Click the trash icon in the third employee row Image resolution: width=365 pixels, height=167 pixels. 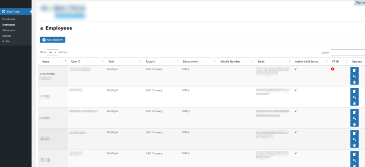coord(354,124)
